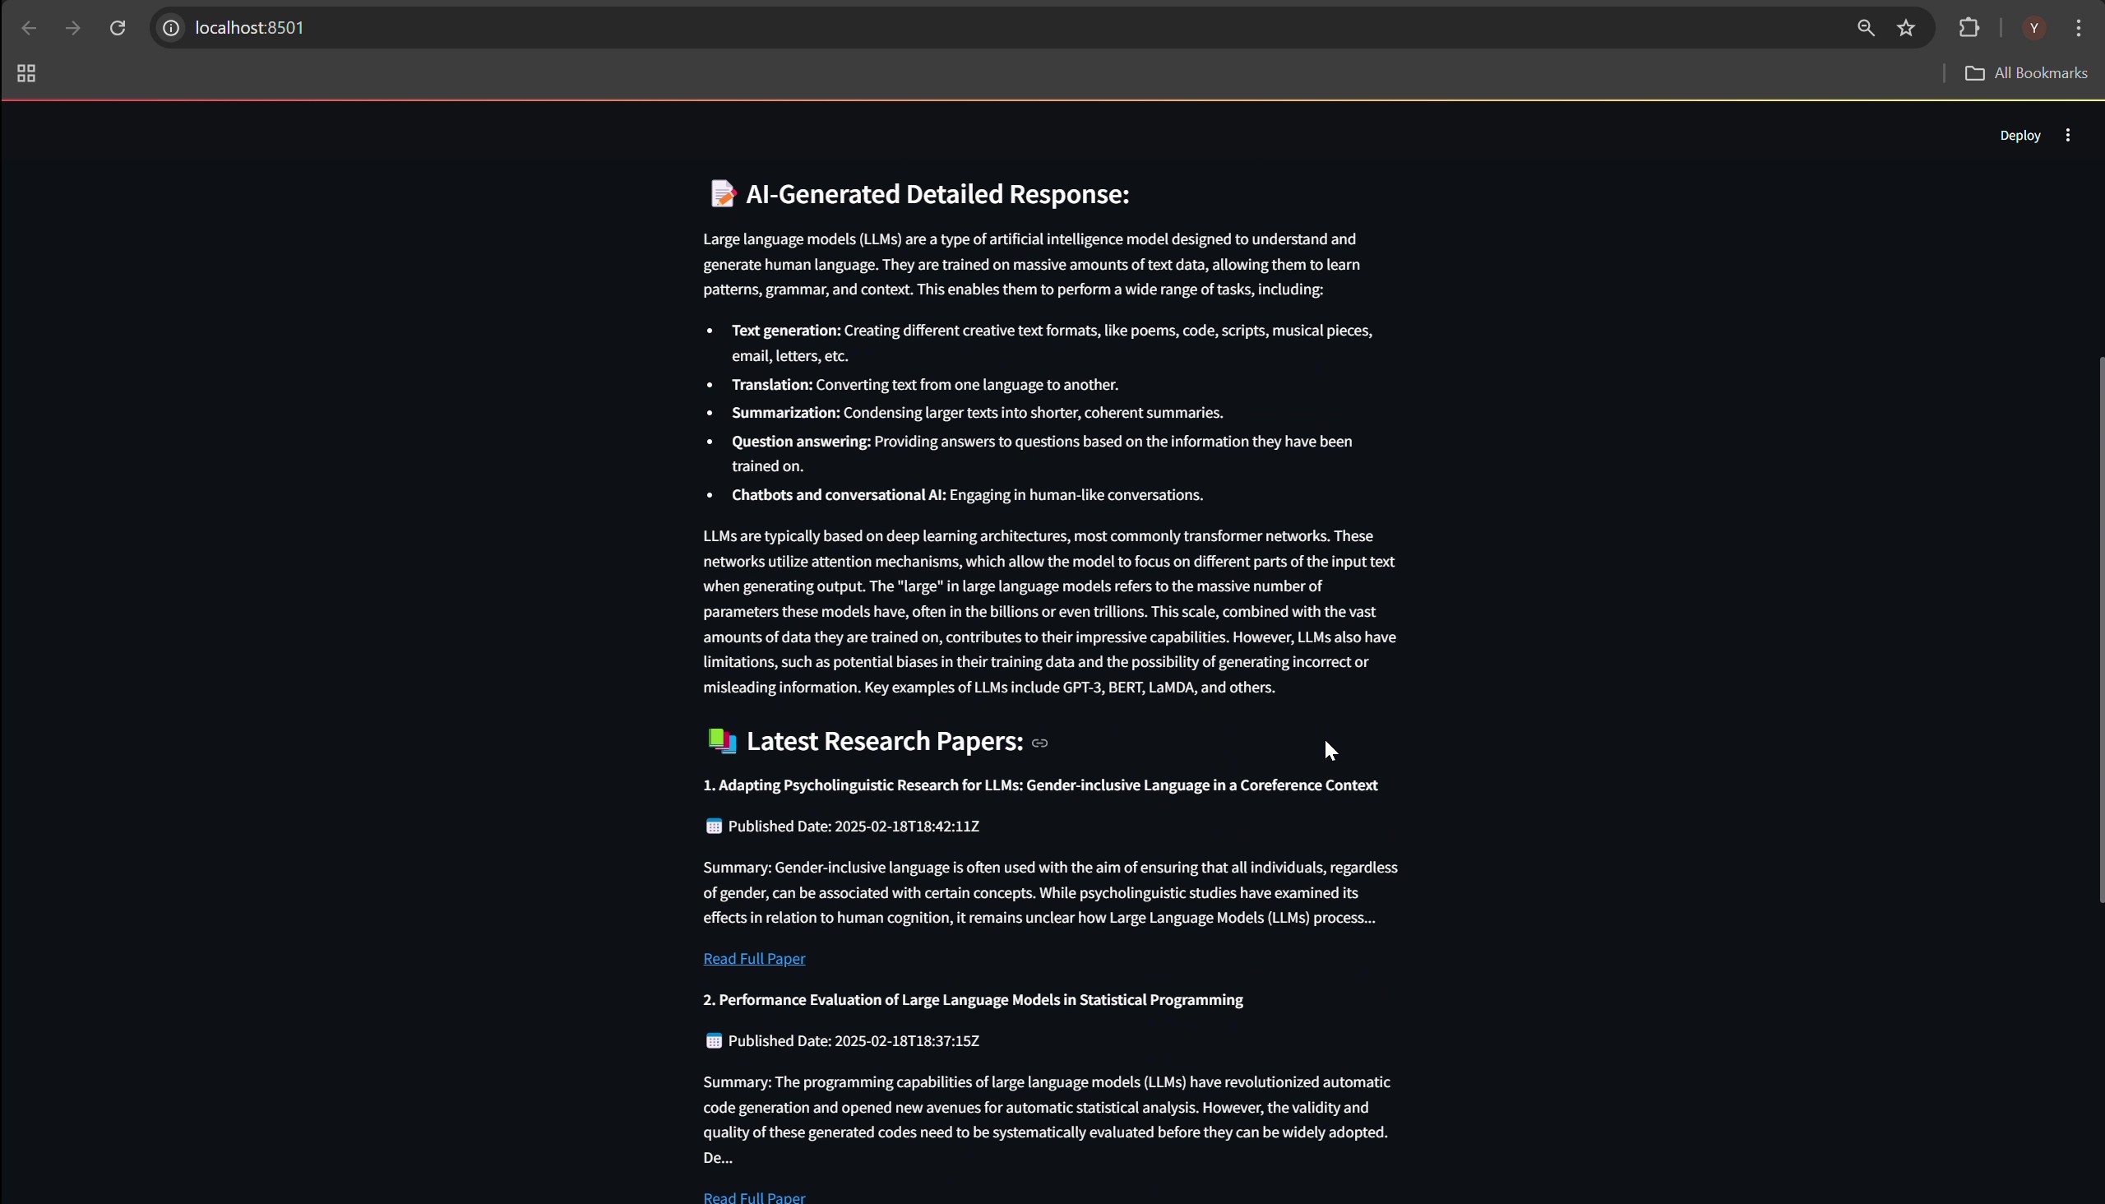Click the calendar icon next to Published Date
Screen dimensions: 2105x1204
click(x=715, y=825)
